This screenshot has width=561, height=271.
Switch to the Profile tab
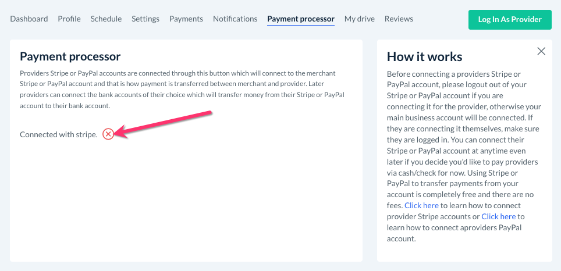[x=69, y=19]
